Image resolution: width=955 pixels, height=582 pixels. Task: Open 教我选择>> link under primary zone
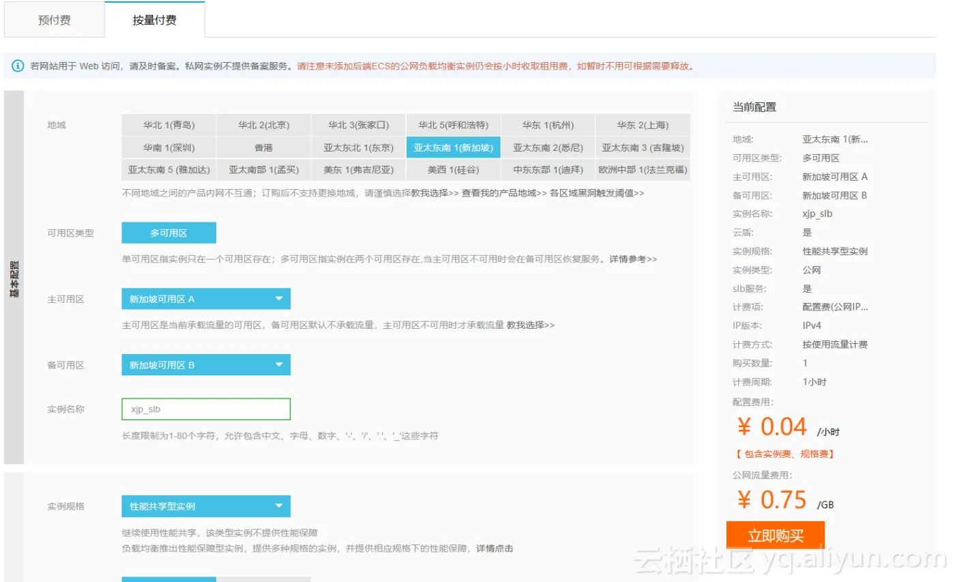click(531, 325)
